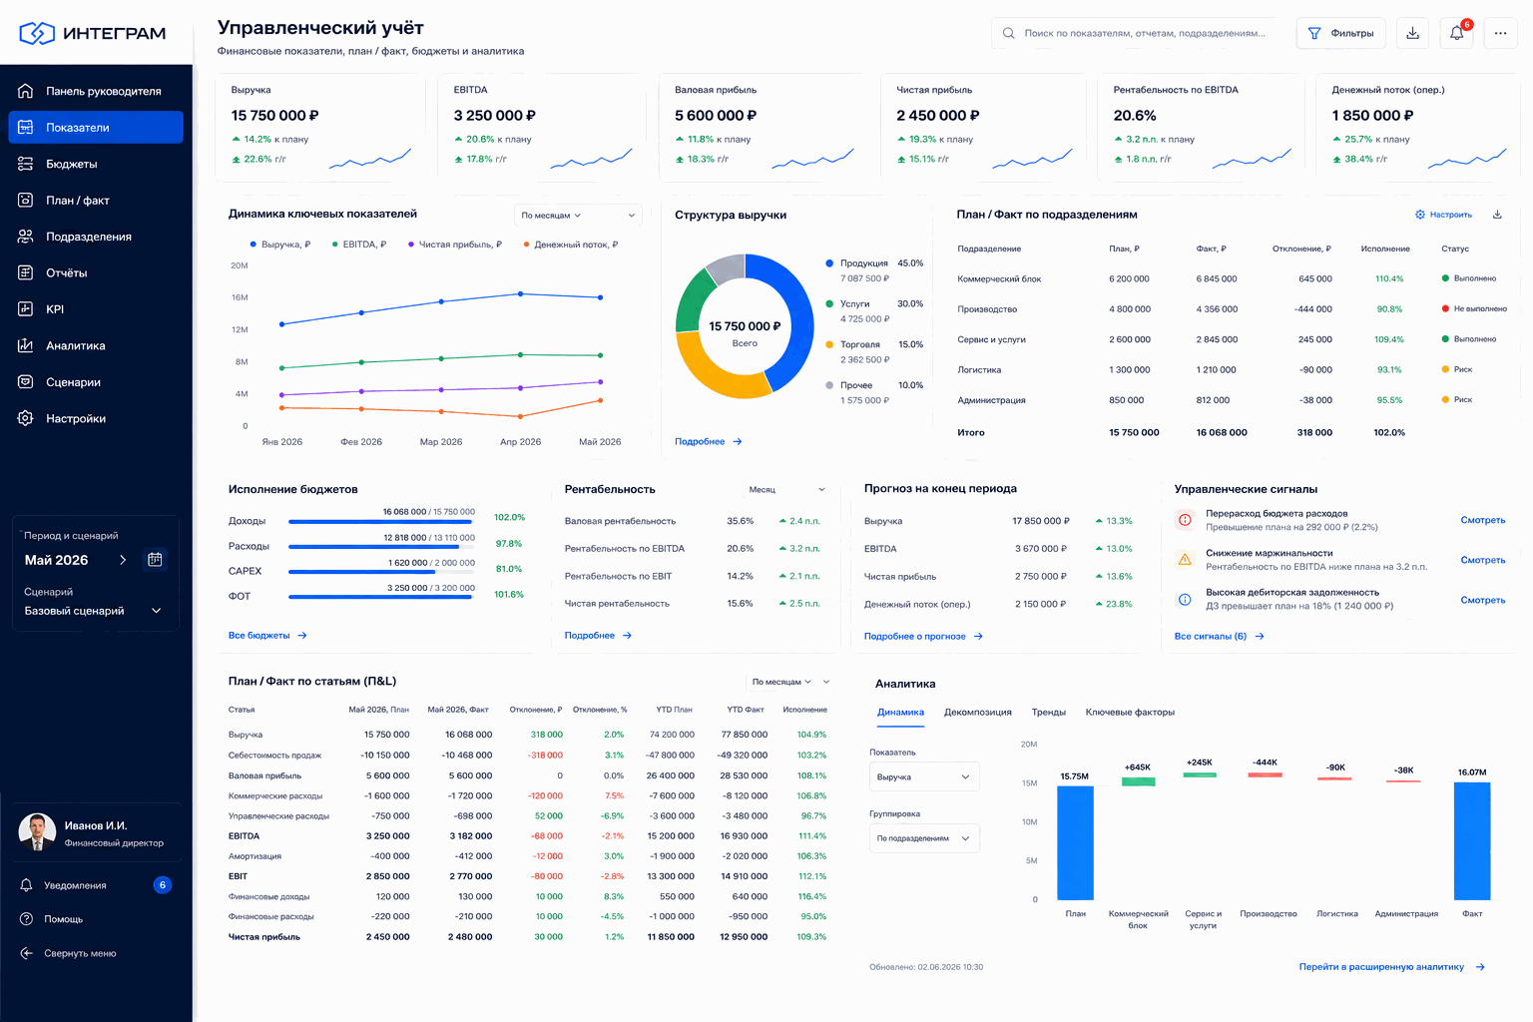
Task: Open Подробнее link under revenue structure
Action: tap(709, 441)
